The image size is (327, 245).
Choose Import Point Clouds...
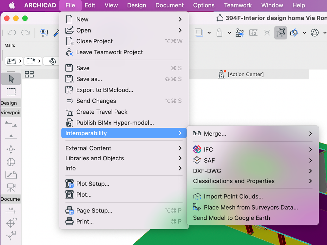(x=253, y=196)
